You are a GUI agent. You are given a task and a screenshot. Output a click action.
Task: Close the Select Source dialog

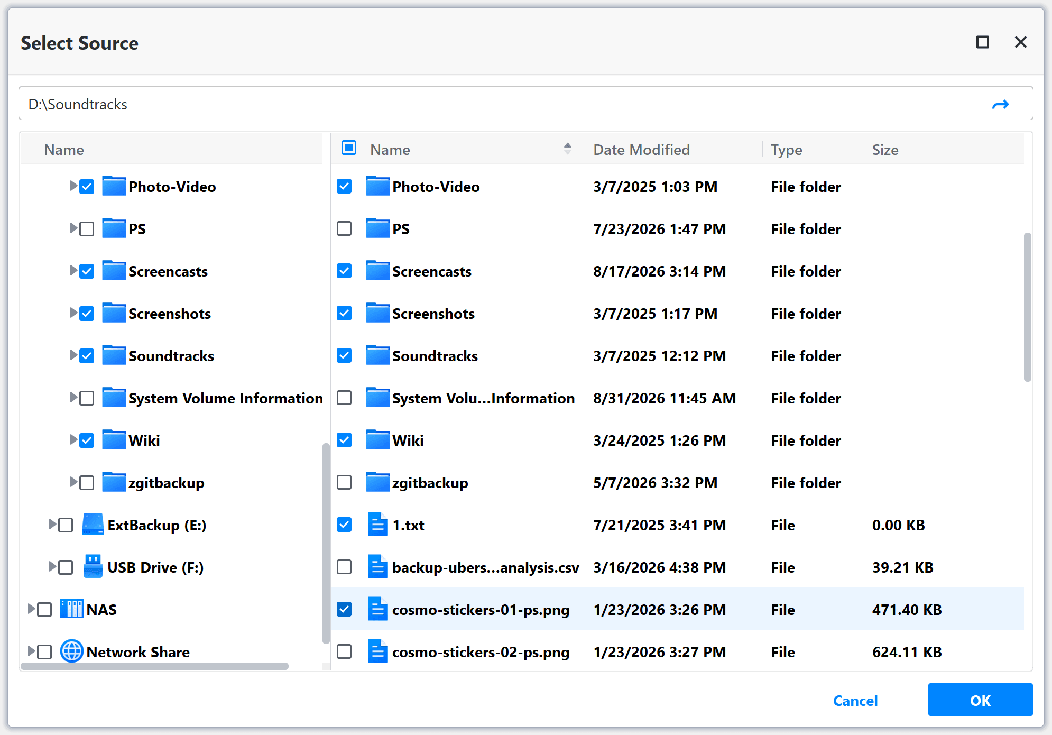[x=1021, y=42]
